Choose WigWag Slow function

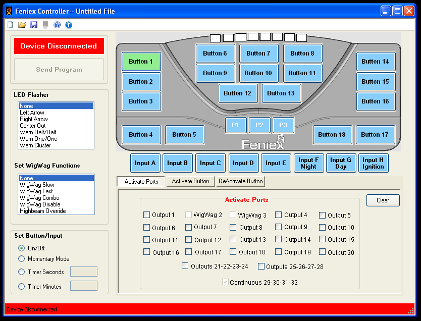56,185
